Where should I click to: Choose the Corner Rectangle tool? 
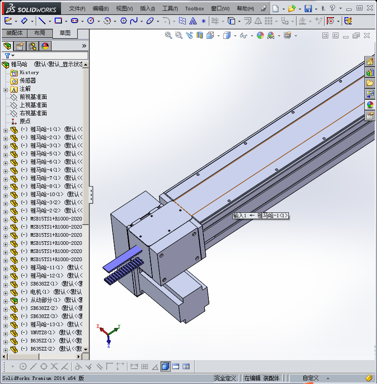(x=58, y=21)
